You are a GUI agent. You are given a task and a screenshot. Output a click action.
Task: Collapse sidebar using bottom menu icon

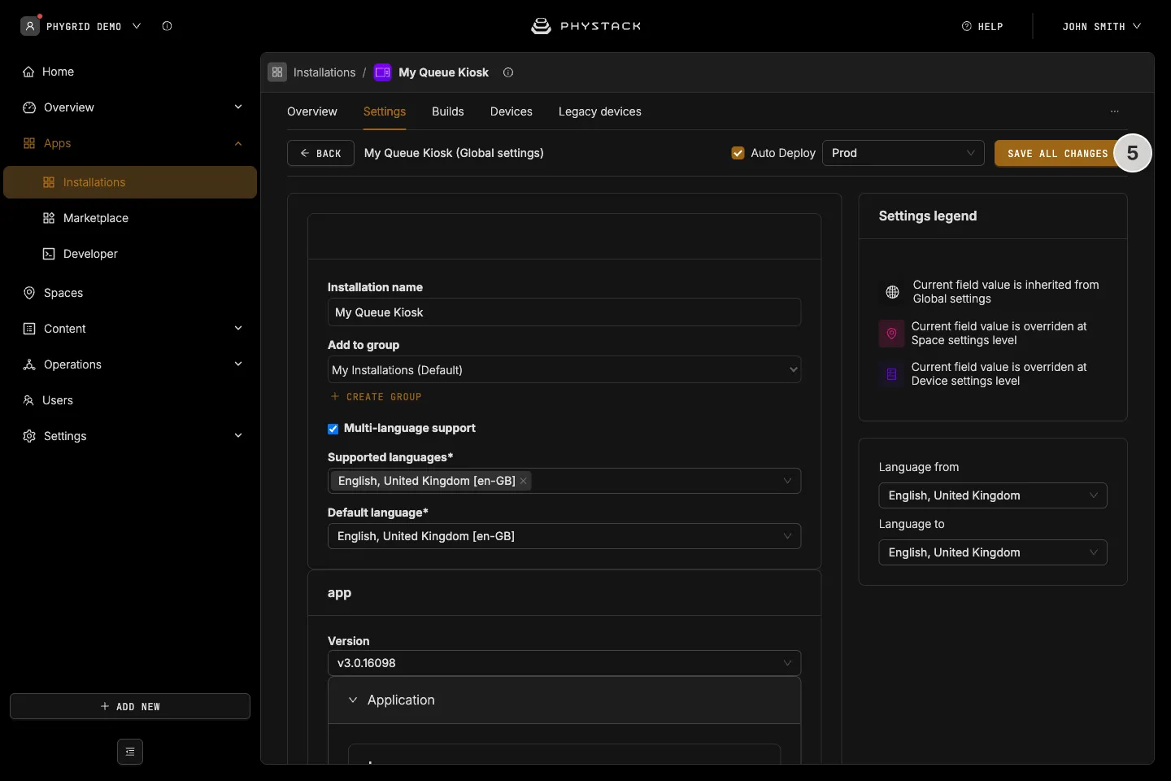point(130,752)
